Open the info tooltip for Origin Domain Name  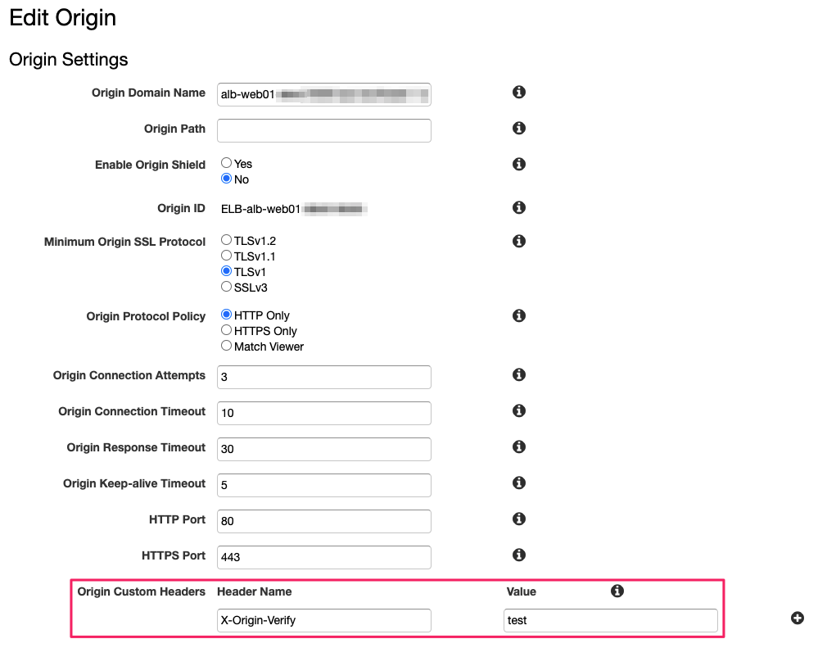(518, 92)
